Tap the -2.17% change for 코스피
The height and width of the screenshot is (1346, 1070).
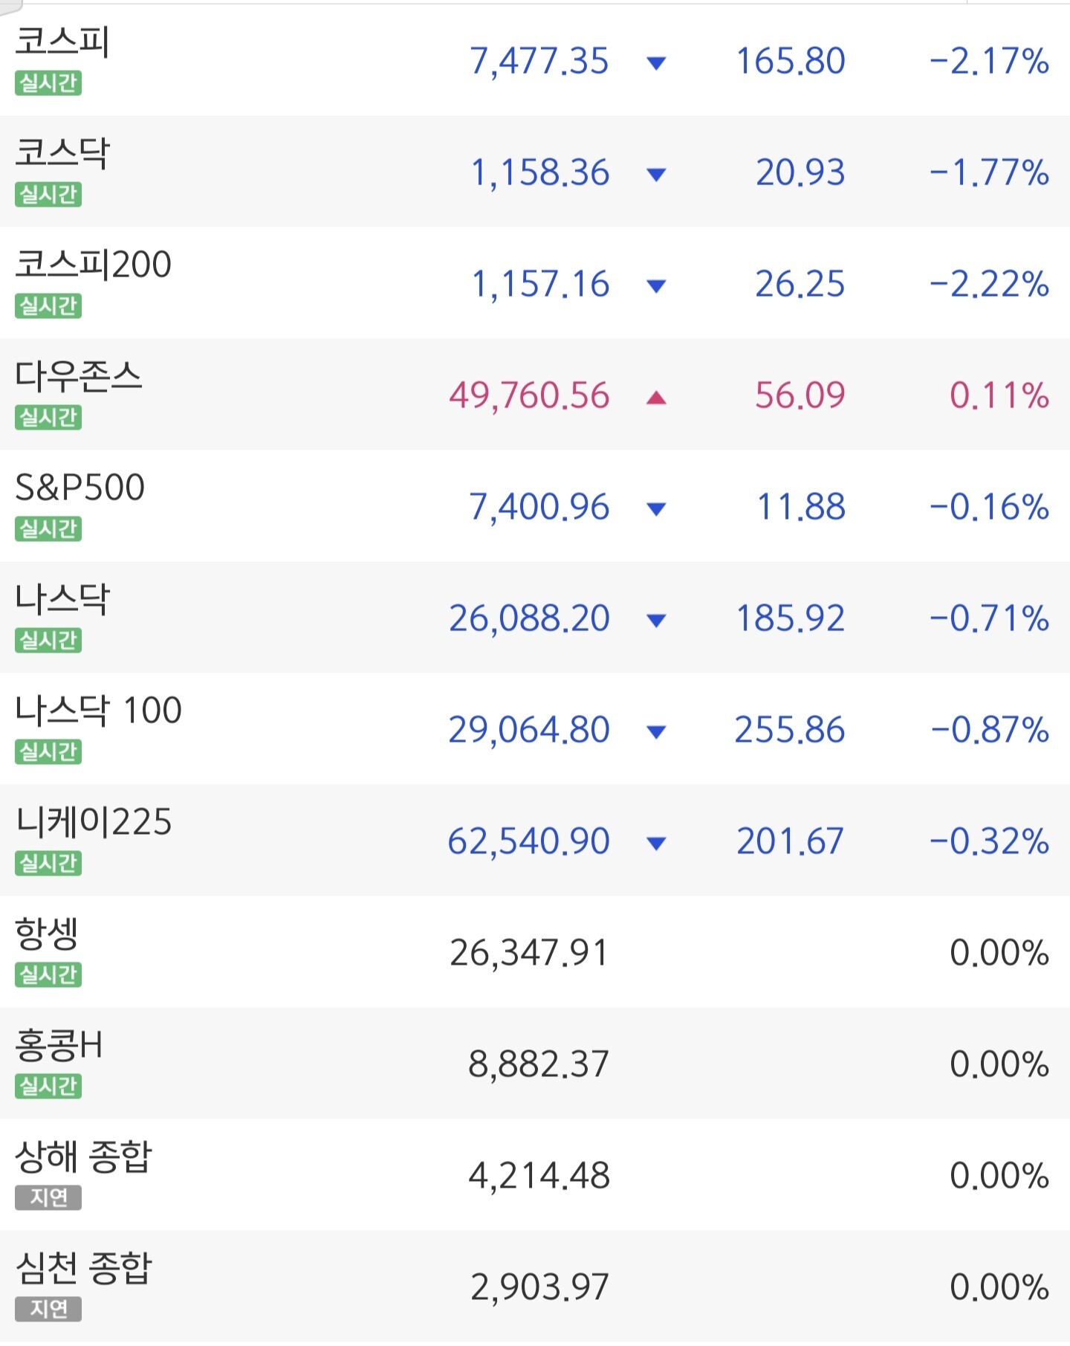tap(989, 61)
